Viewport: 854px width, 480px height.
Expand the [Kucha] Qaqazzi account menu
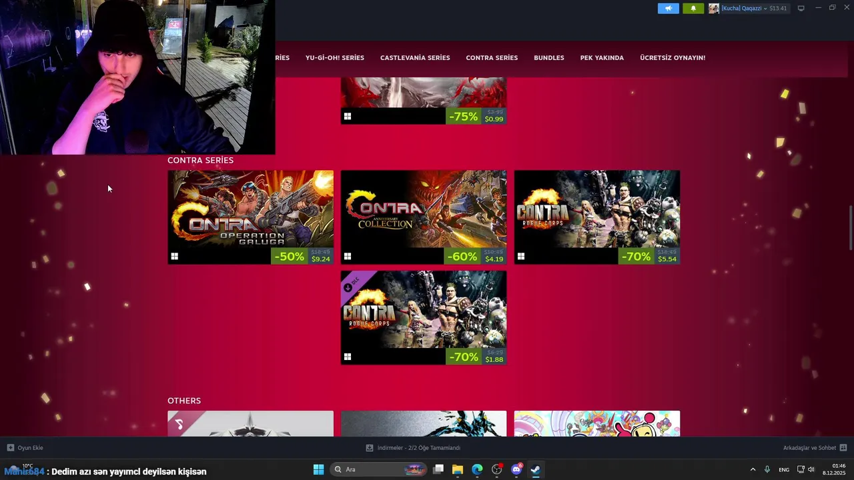click(x=744, y=9)
